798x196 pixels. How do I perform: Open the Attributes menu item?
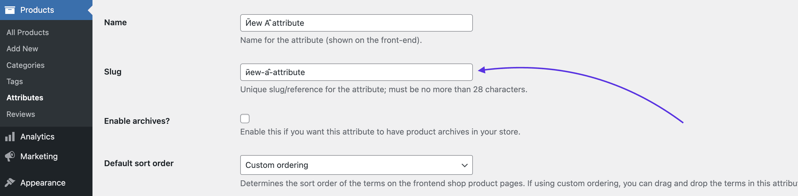pyautogui.click(x=25, y=97)
